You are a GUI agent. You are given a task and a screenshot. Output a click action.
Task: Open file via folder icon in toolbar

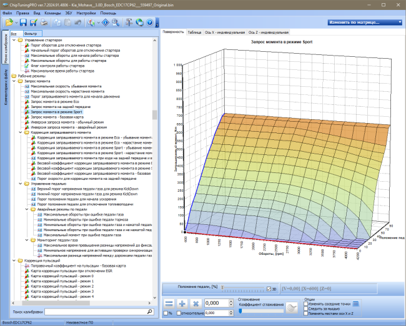[9, 22]
